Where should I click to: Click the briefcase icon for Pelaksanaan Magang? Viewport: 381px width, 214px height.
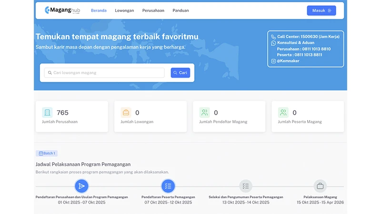click(x=320, y=186)
